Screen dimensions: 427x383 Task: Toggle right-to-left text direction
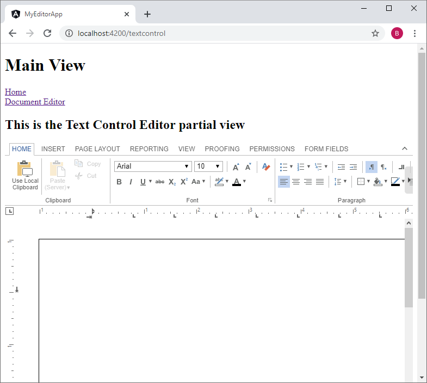pos(383,167)
